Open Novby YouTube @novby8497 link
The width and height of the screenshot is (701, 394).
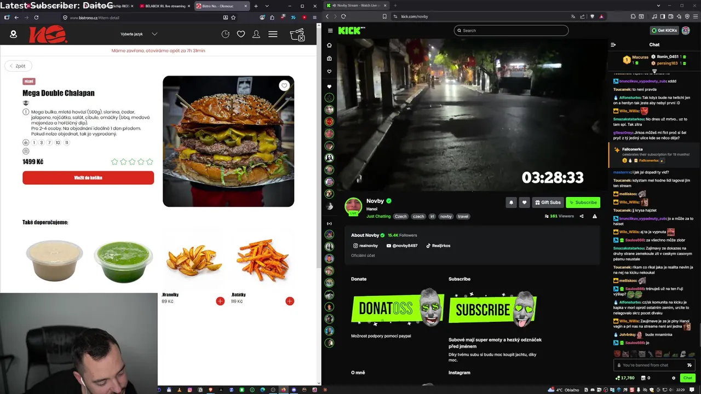click(402, 246)
